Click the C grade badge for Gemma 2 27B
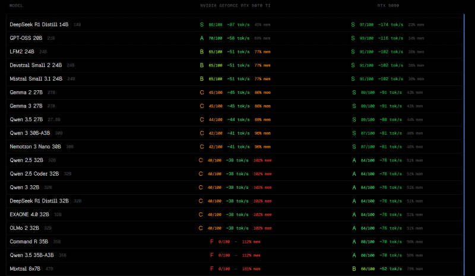Image resolution: width=475 pixels, height=276 pixels. click(x=202, y=93)
